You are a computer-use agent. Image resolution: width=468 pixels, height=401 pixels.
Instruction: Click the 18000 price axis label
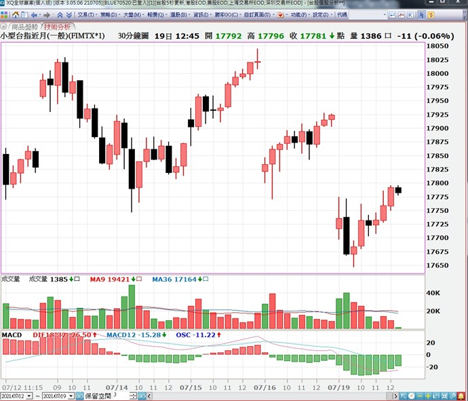[x=437, y=73]
